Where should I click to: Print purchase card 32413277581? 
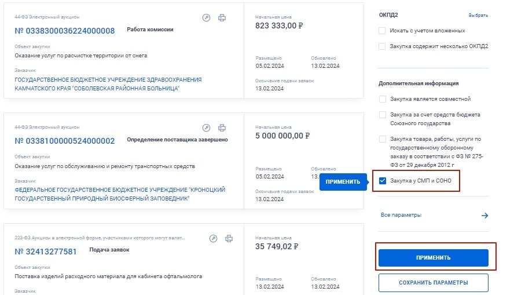pos(229,239)
